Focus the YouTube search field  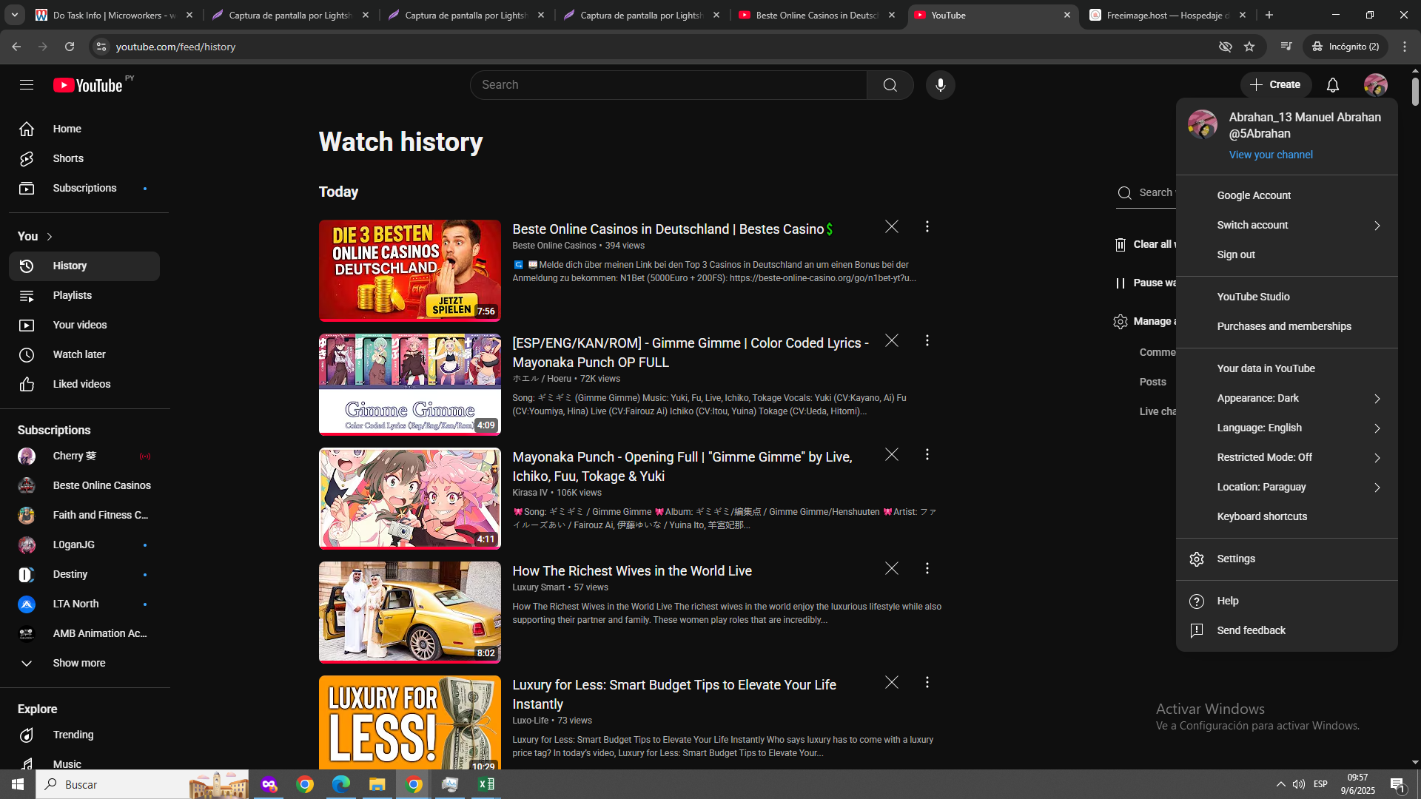click(669, 85)
